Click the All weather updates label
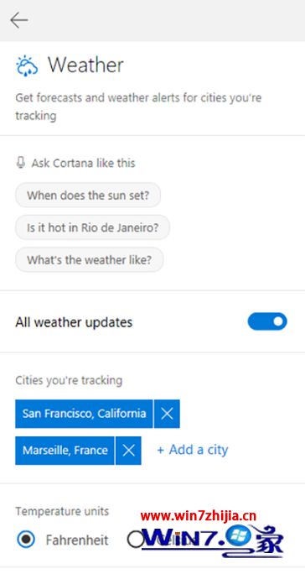Image resolution: width=305 pixels, height=574 pixels. (x=74, y=322)
